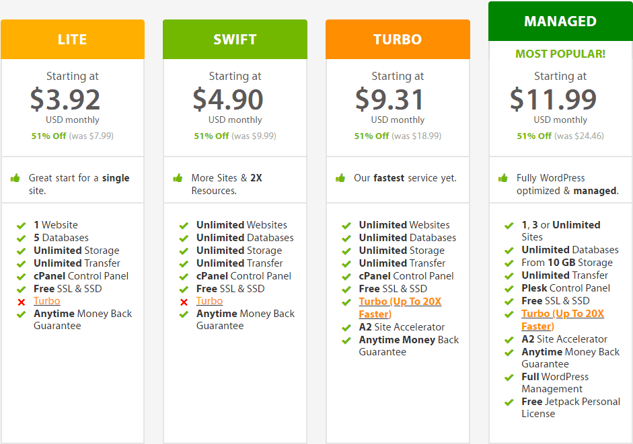Click the $9.31 price

point(389,99)
